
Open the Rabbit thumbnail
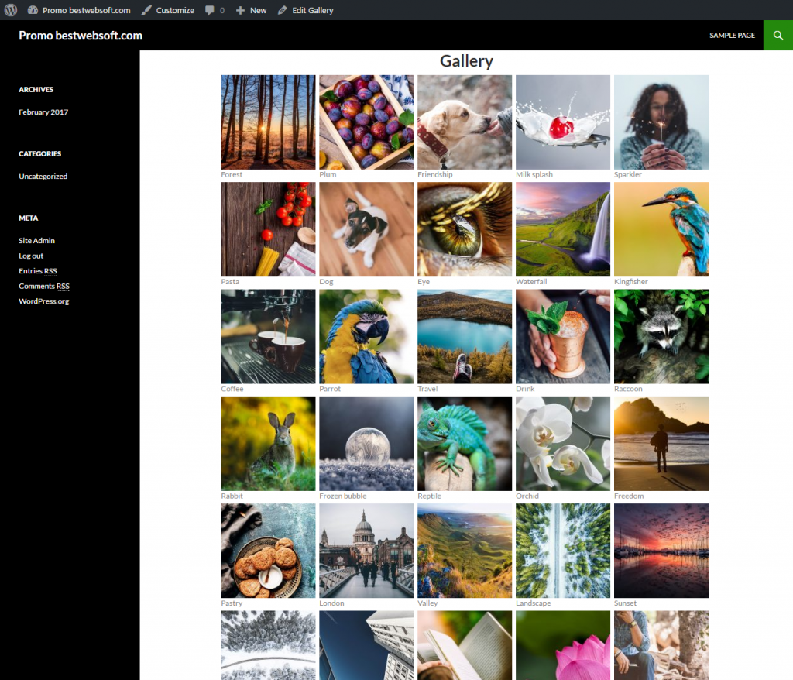(268, 444)
